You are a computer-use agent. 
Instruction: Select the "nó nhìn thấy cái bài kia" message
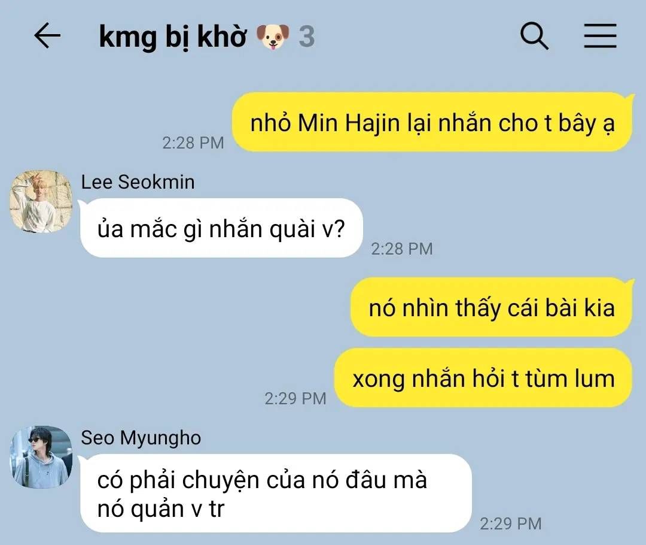(x=492, y=307)
